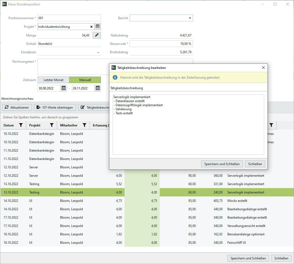
Task: Click the Steuercode field showing 19,00 %
Action: point(161,44)
